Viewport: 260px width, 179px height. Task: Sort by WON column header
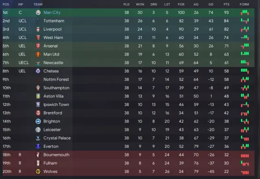tap(140, 4)
